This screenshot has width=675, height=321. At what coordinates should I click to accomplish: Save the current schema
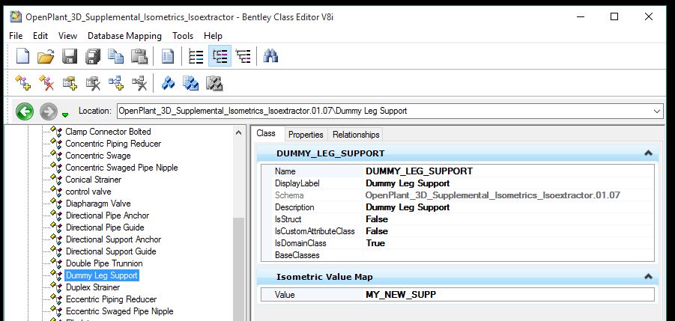(70, 56)
